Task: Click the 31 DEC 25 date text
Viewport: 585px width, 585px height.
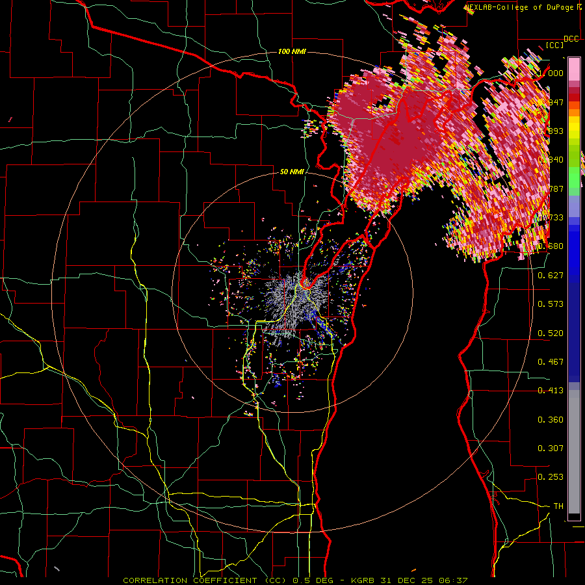Action: click(x=408, y=580)
